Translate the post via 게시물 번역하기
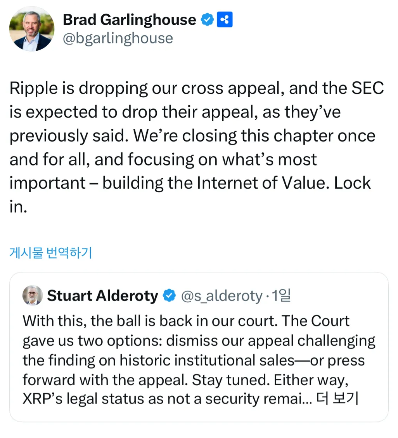Image resolution: width=398 pixels, height=438 pixels. [x=50, y=253]
